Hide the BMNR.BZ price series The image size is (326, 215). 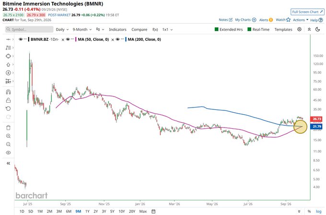[x=21, y=39]
